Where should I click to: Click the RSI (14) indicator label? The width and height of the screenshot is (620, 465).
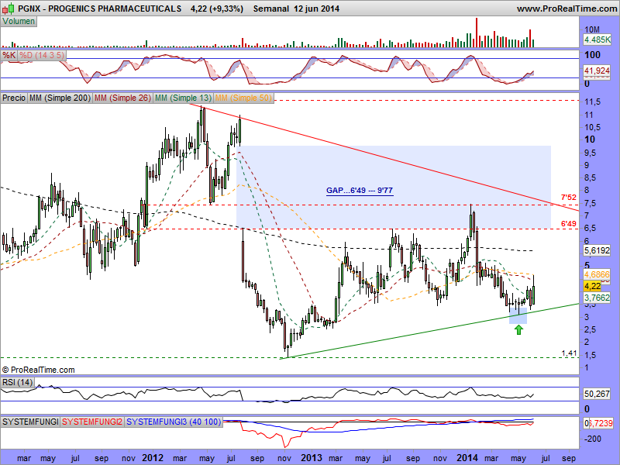pos(17,382)
